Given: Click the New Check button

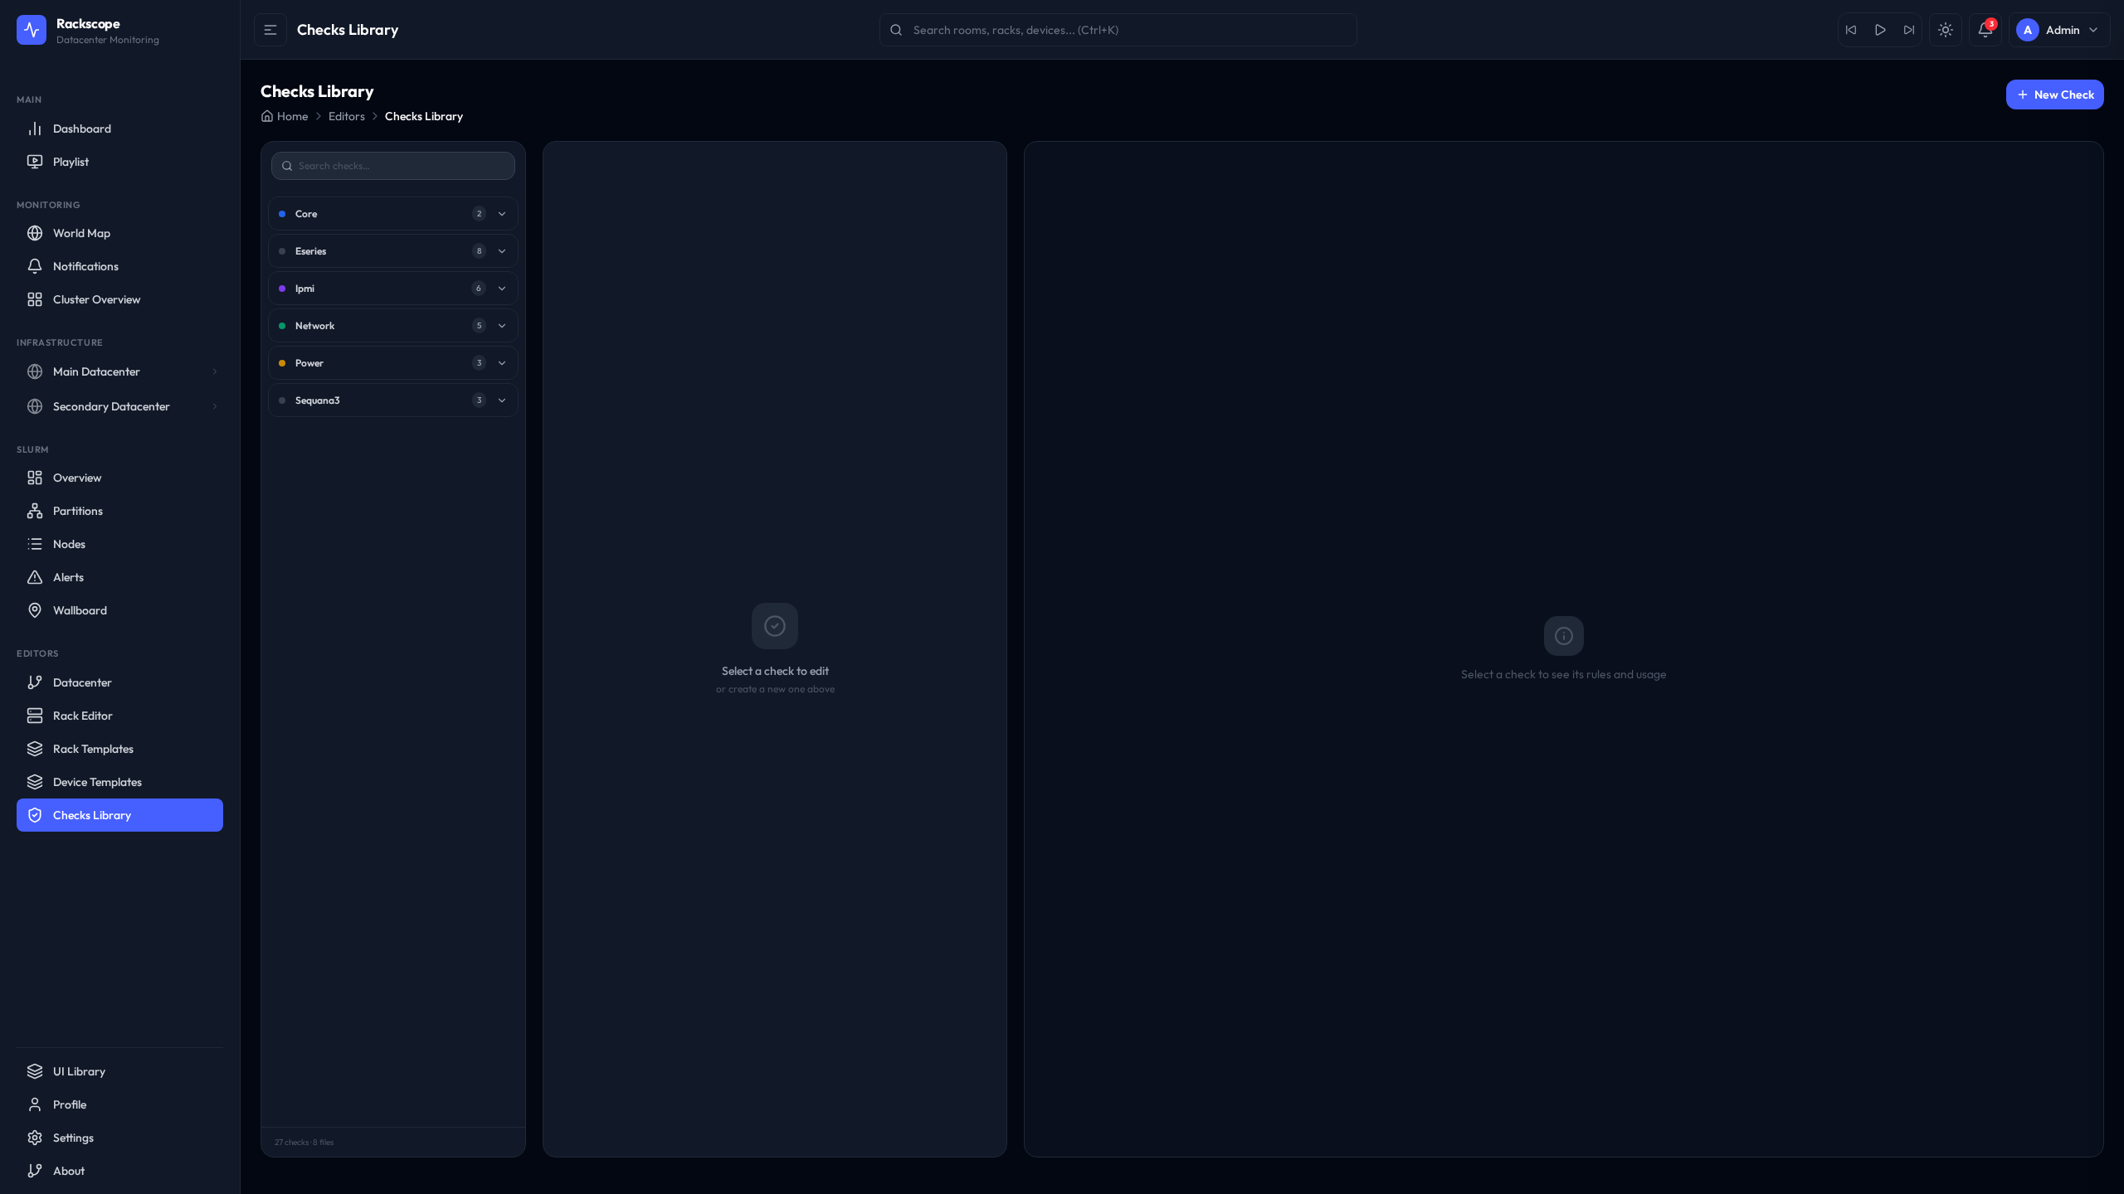Looking at the screenshot, I should (x=2054, y=95).
